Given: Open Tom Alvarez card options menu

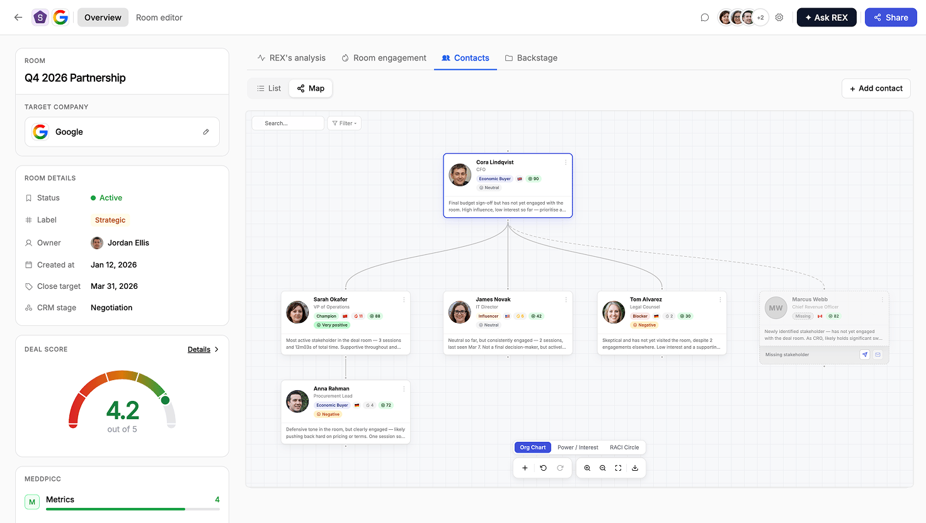Looking at the screenshot, I should click(x=720, y=300).
